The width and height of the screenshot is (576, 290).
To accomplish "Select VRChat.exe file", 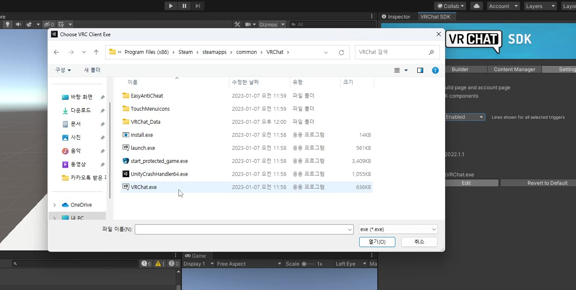I will tap(246, 187).
